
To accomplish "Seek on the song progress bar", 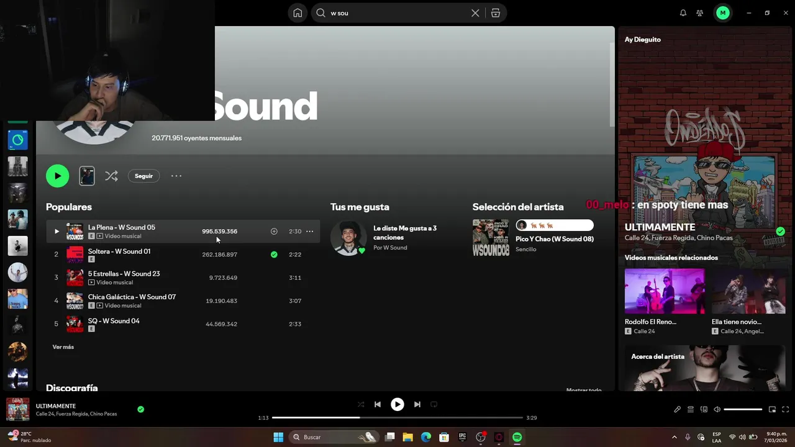I will [397, 418].
